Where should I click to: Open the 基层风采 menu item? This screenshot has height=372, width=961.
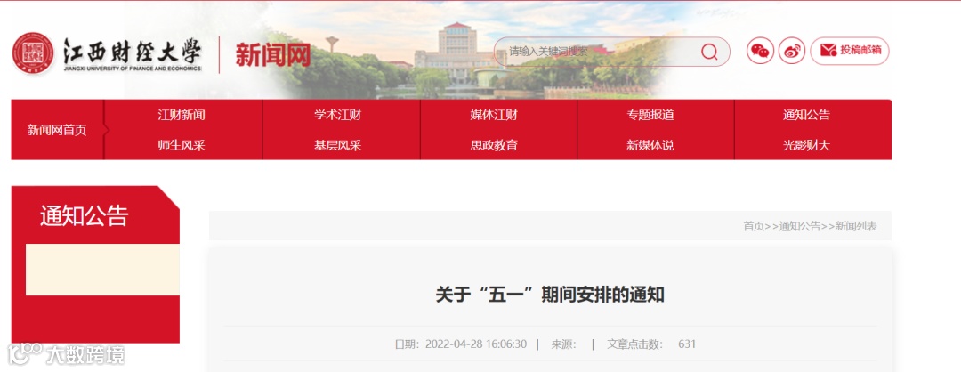click(338, 145)
